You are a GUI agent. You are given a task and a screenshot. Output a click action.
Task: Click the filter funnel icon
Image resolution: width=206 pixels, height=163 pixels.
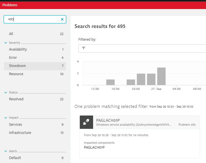pyautogui.click(x=83, y=48)
